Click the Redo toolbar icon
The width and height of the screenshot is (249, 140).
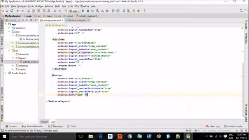(23, 11)
